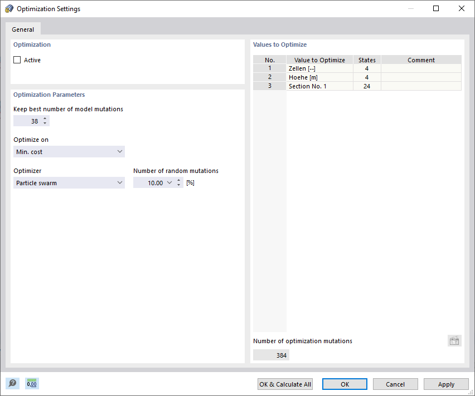Screen dimensions: 475x396
Task: Click the icon beside number of optimization mutations
Action: point(454,340)
